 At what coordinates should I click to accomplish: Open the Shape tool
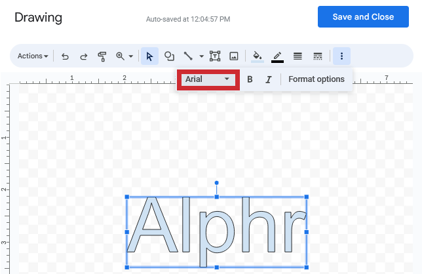pos(169,56)
